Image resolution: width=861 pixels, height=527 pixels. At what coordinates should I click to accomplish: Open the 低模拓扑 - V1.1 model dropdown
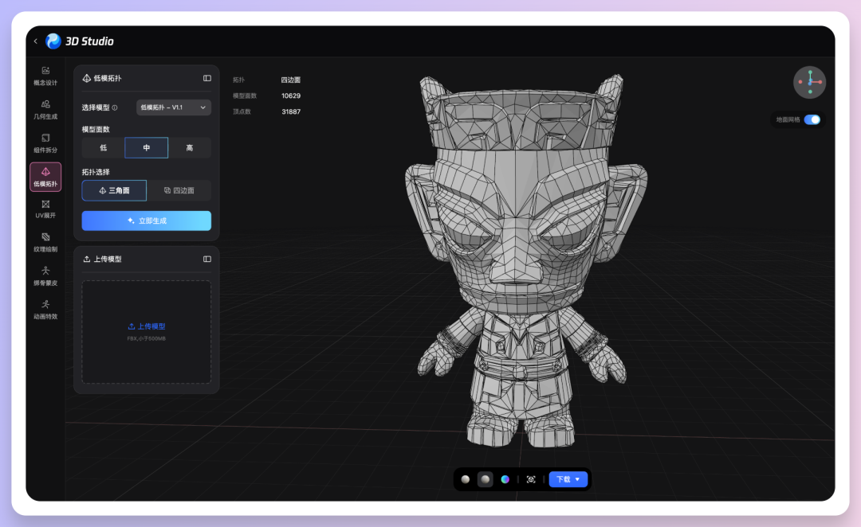173,107
